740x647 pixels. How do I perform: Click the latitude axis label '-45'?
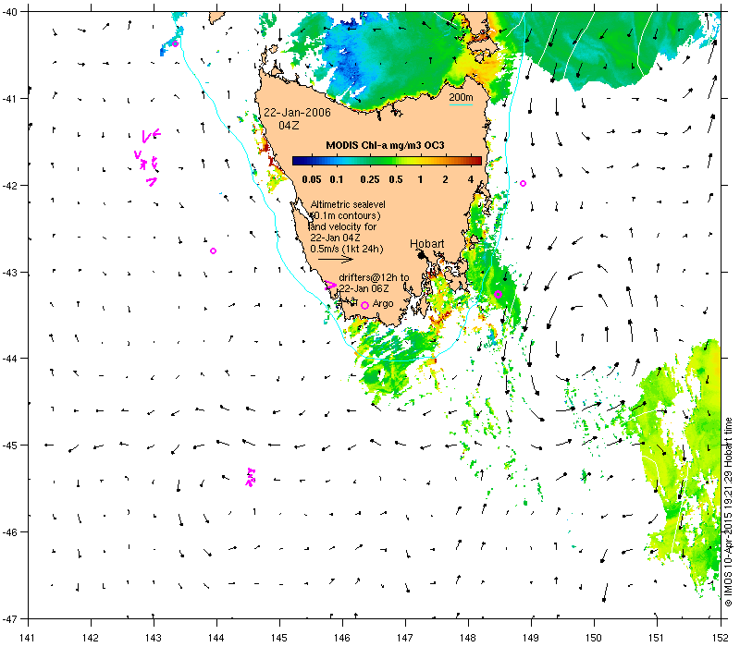pyautogui.click(x=10, y=446)
